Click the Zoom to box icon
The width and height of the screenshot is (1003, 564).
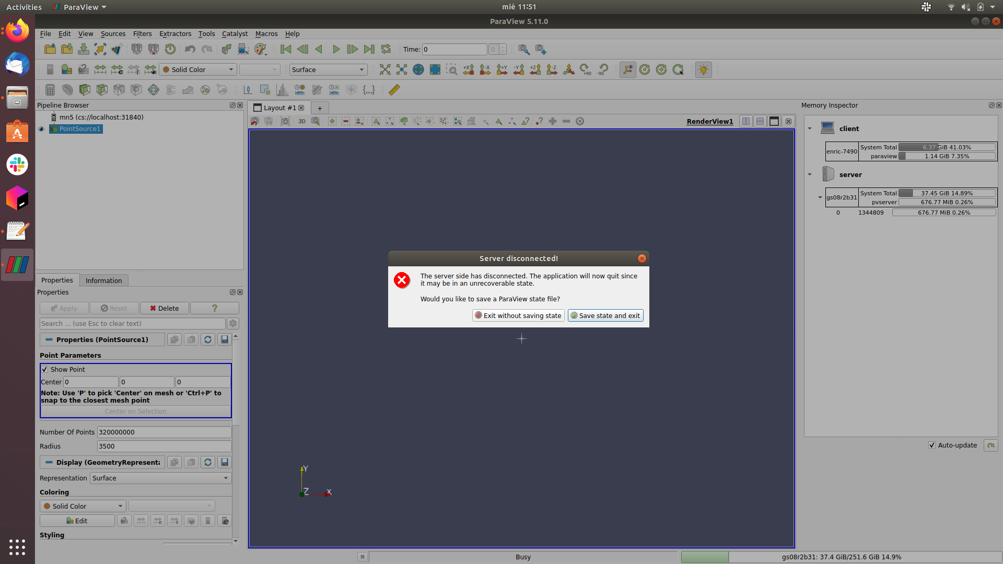452,69
